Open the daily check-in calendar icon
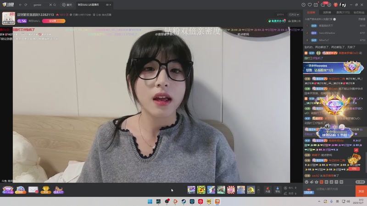This screenshot has width=367, height=206. 316,5
